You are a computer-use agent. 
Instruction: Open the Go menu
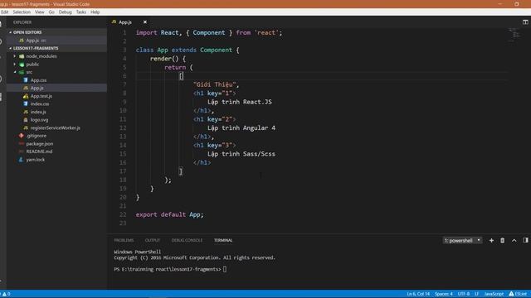pyautogui.click(x=51, y=12)
